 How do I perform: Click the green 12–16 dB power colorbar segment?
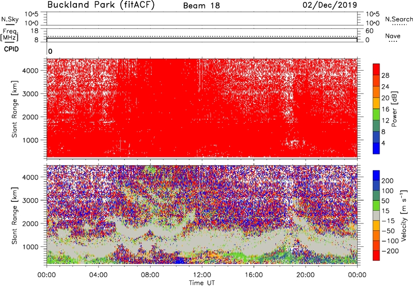click(x=376, y=115)
